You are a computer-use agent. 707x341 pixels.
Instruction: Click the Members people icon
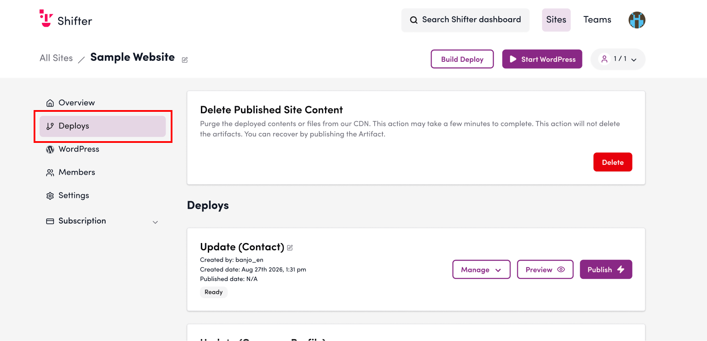pyautogui.click(x=50, y=173)
